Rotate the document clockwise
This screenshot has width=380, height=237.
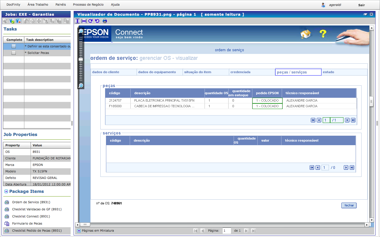pyautogui.click(x=91, y=21)
